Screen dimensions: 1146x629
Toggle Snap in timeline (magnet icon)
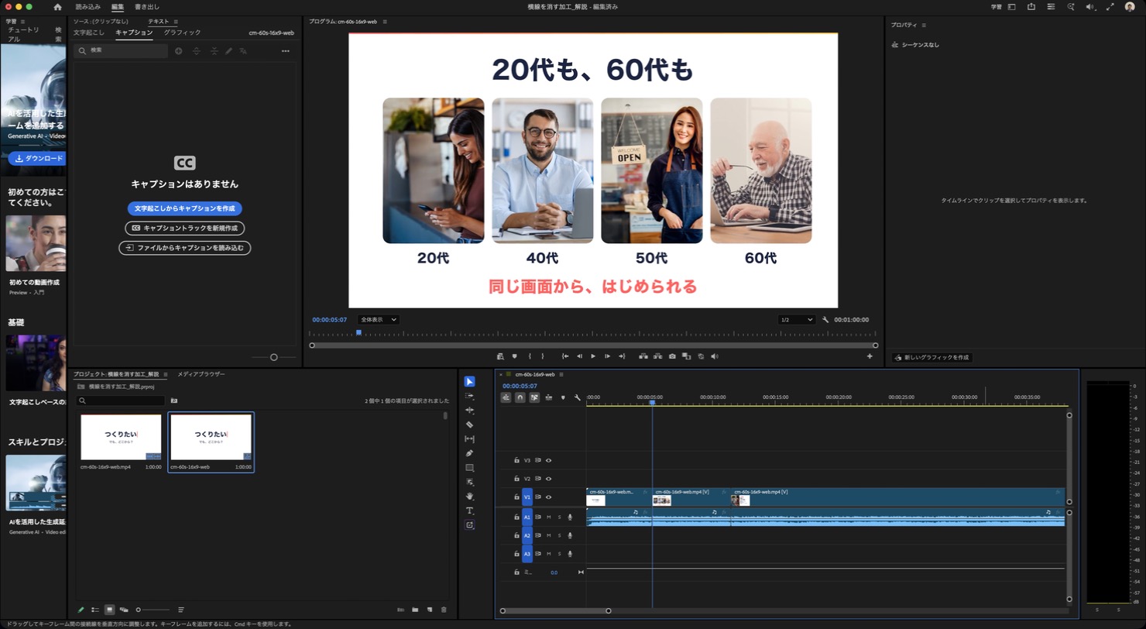tap(520, 397)
